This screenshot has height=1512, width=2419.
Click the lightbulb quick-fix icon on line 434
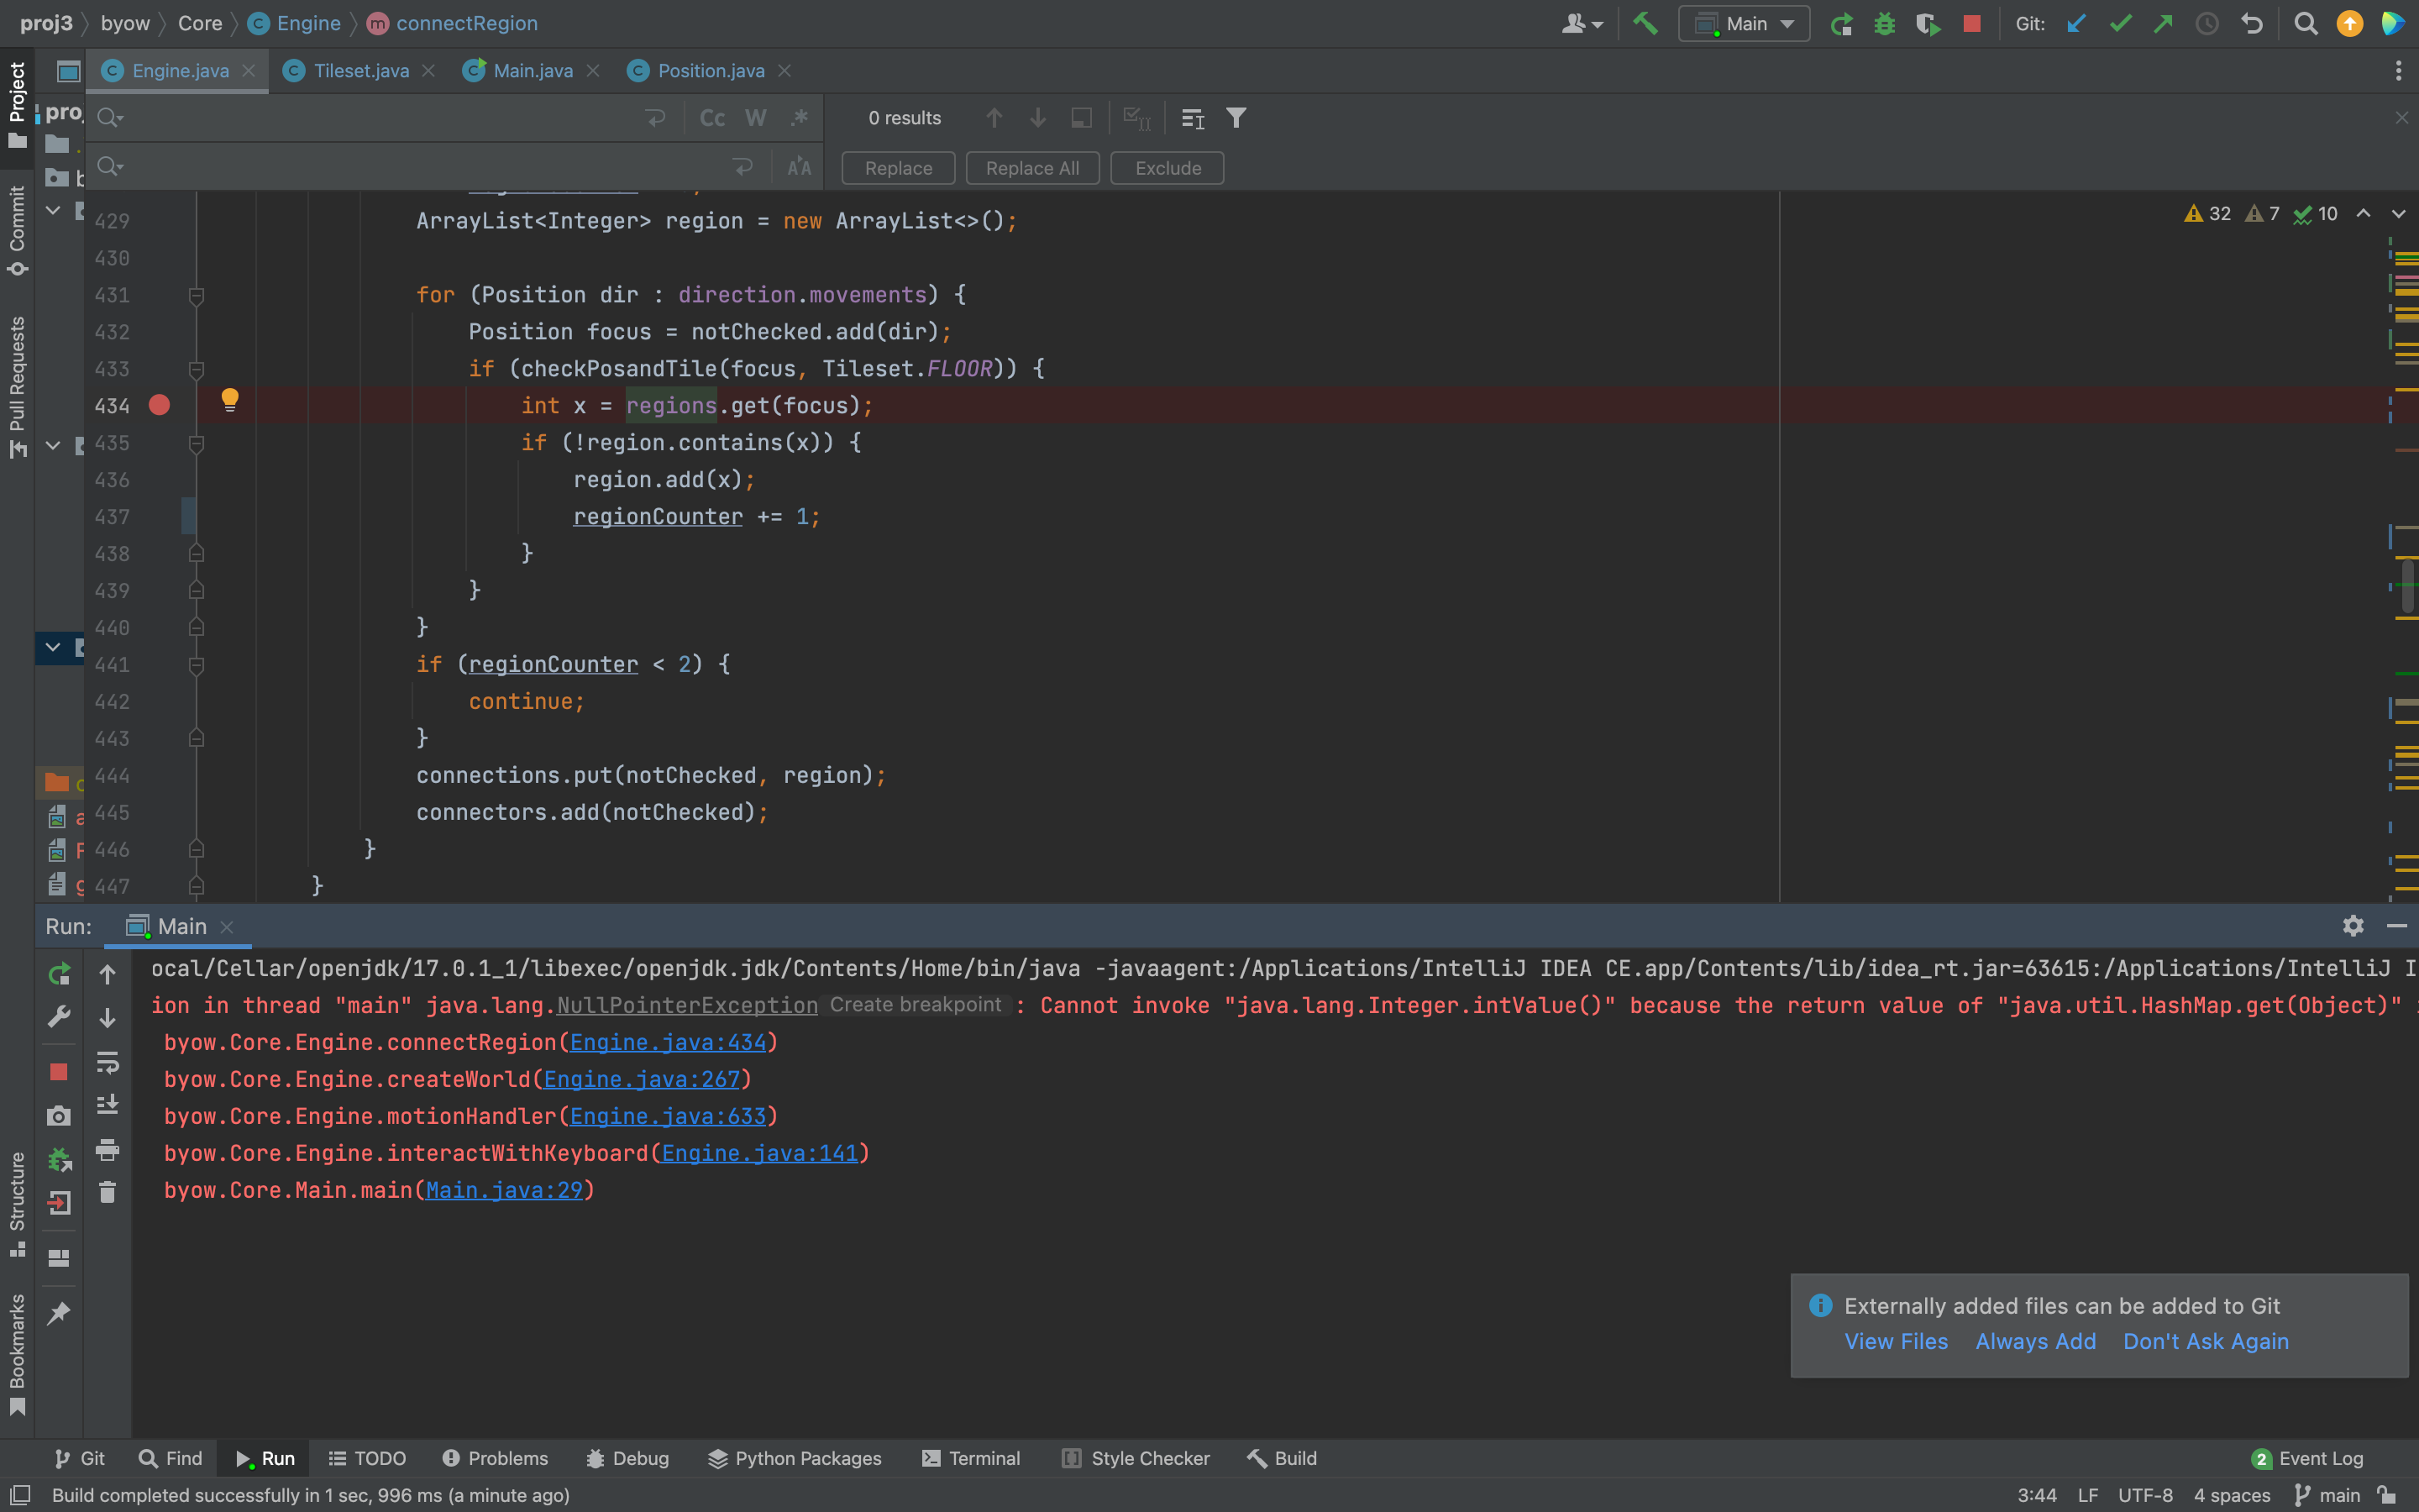[x=230, y=401]
